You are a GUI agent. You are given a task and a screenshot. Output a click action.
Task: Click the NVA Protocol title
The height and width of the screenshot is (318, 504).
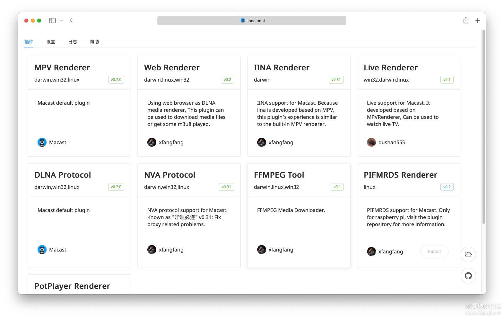(x=169, y=175)
